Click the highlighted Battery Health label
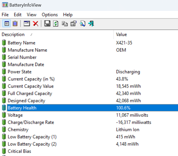 [x=22, y=108]
